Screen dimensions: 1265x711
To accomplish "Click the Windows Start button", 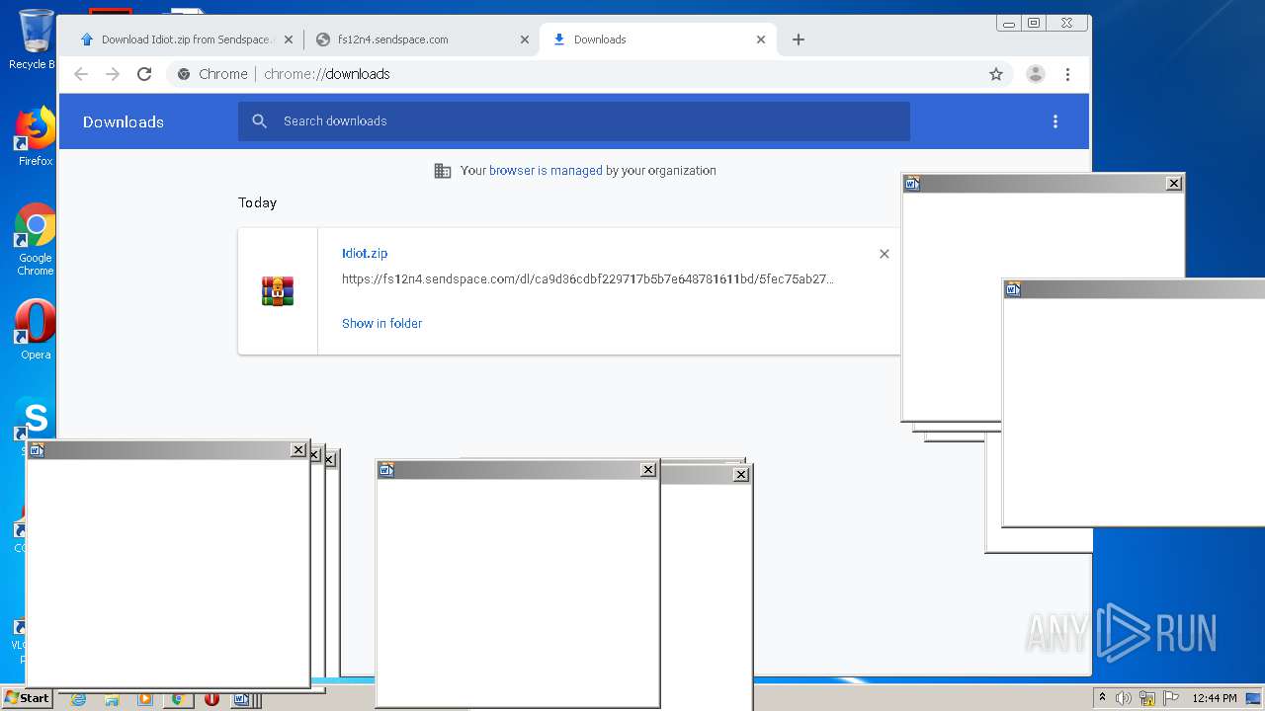I will 27,698.
